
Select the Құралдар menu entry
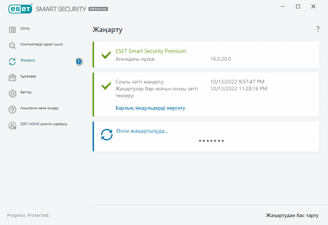pos(28,76)
